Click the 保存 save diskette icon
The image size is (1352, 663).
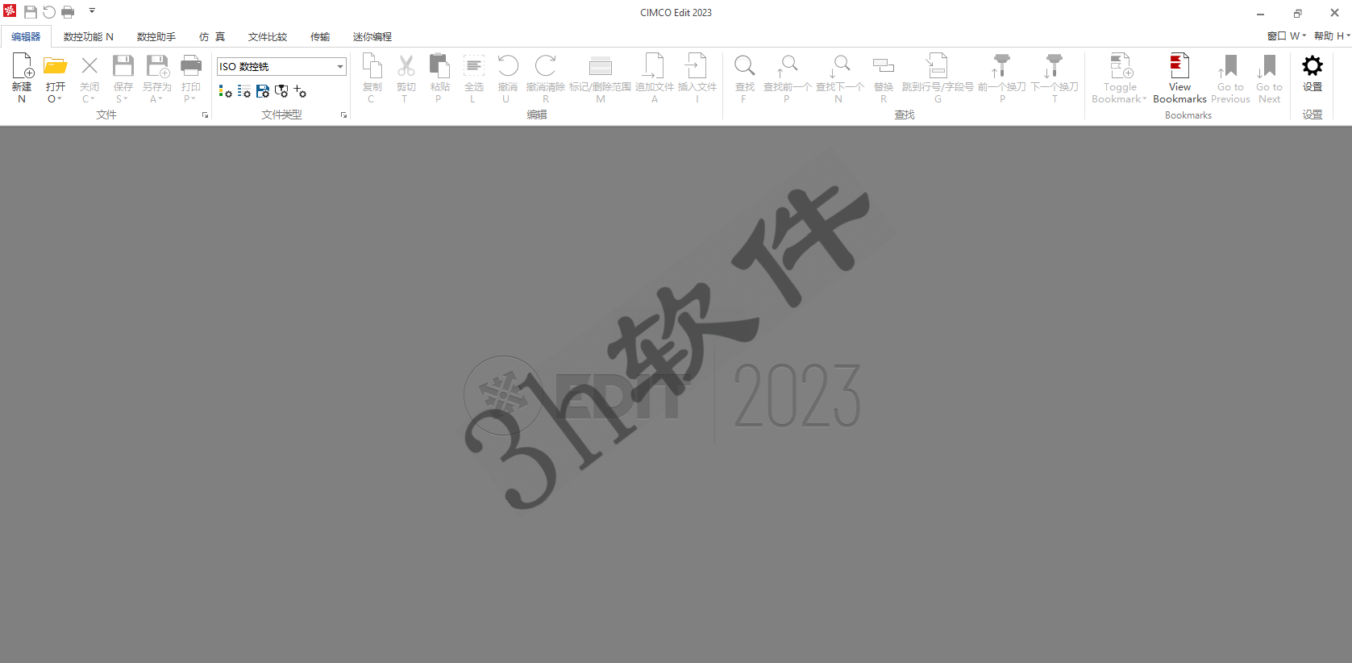click(x=123, y=66)
